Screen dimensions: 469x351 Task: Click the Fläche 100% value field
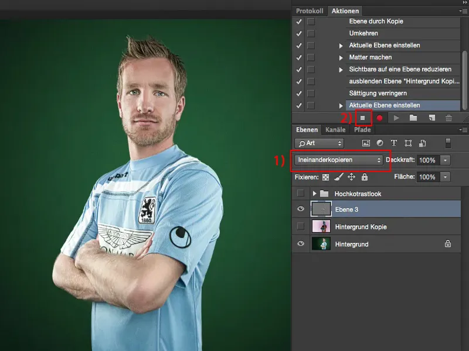[428, 177]
